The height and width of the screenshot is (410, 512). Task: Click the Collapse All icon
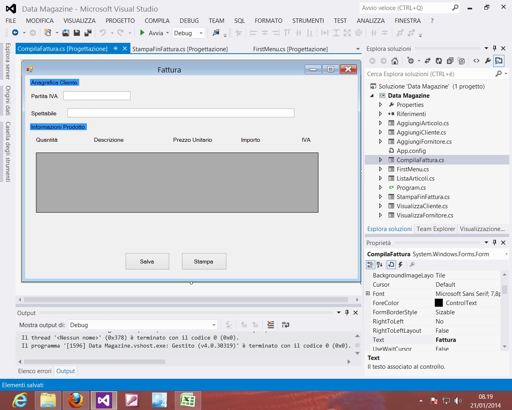450,61
